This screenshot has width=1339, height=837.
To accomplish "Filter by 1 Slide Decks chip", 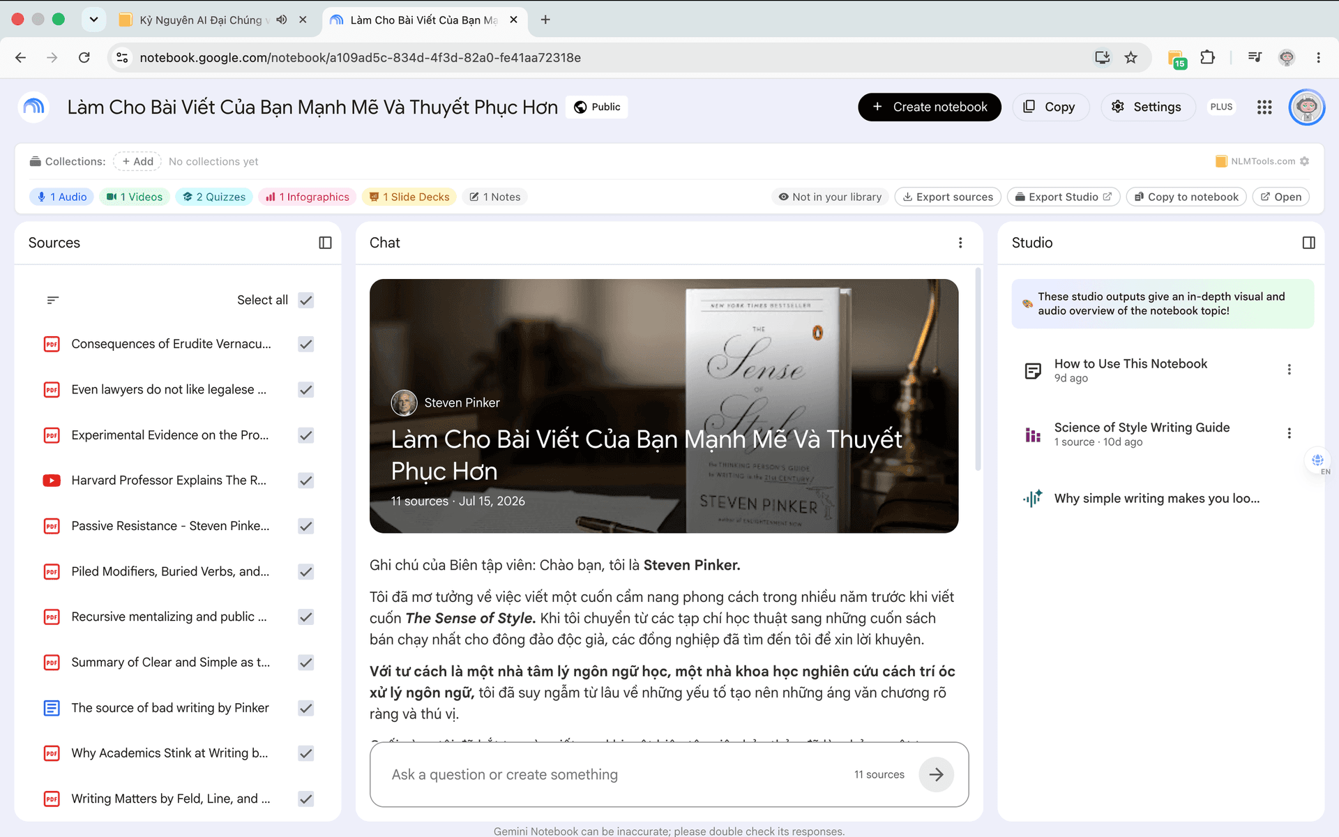I will [x=409, y=197].
